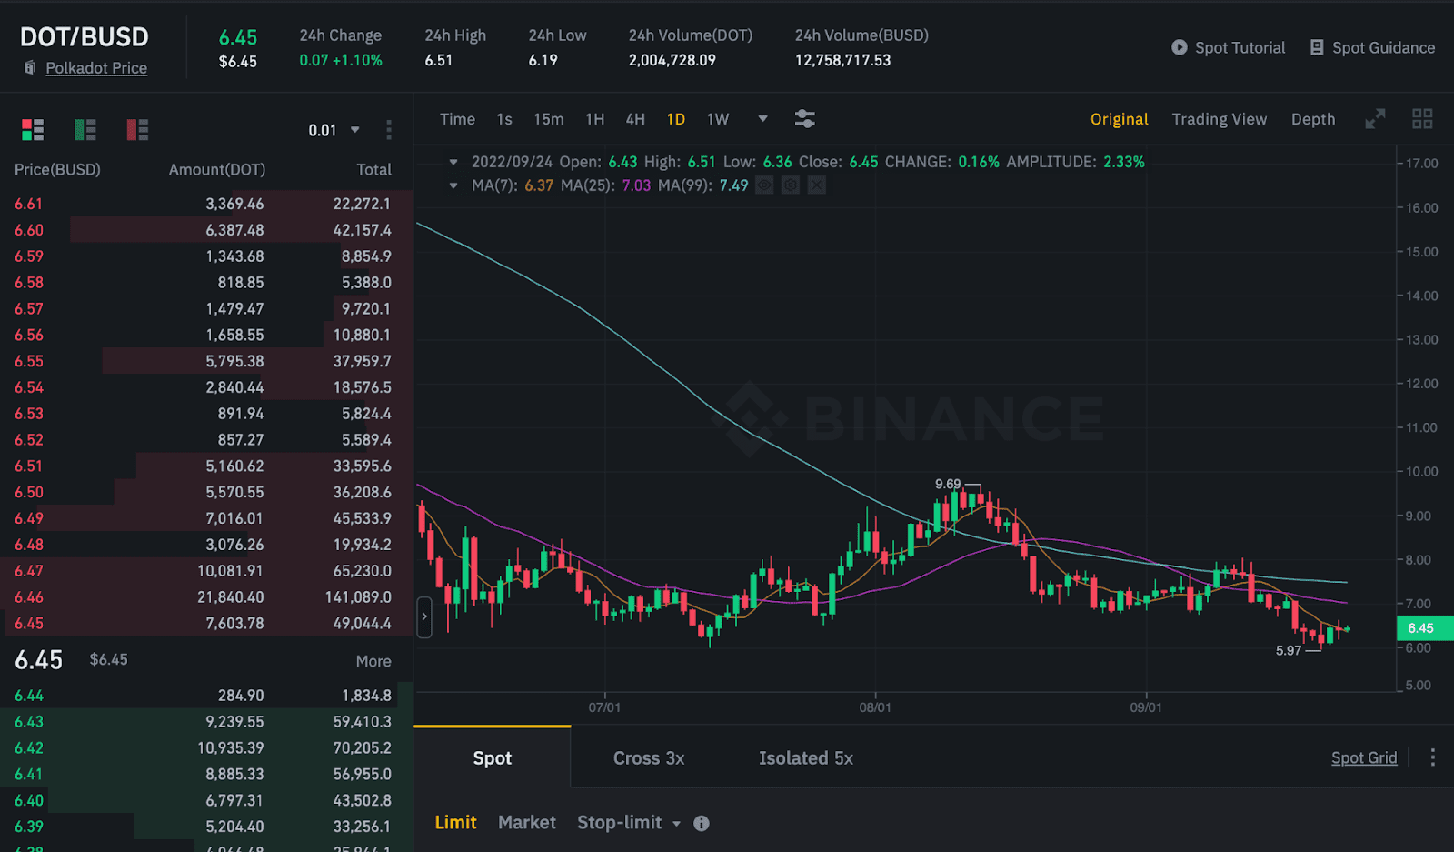This screenshot has width=1454, height=852.
Task: Select the 1H chart interval
Action: pos(595,119)
